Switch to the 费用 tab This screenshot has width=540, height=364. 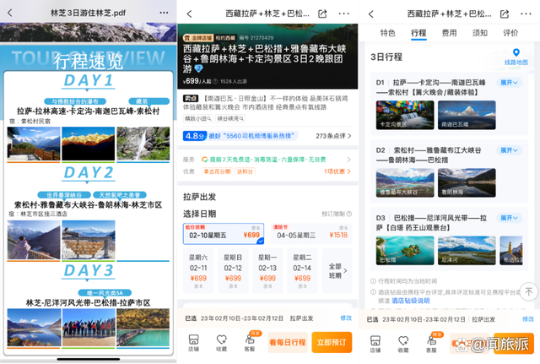tap(449, 33)
